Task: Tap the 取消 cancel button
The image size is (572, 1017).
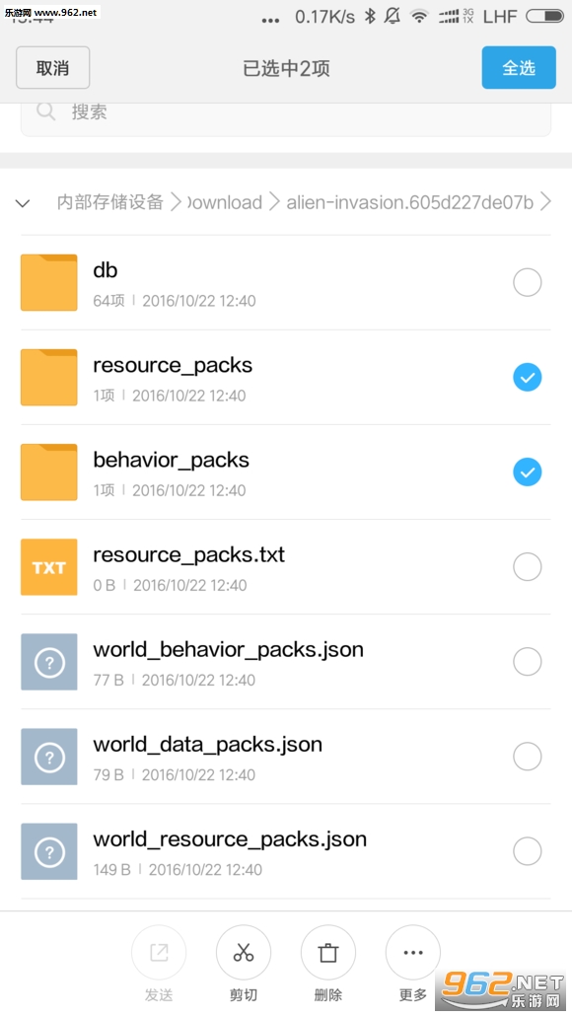Action: coord(52,67)
